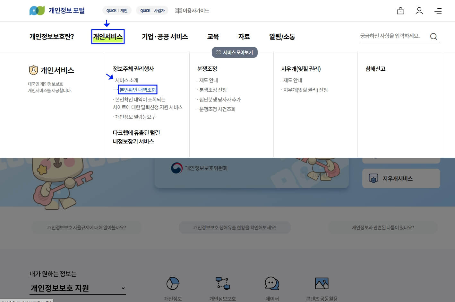Click QUICK 개인 shortcut
The width and height of the screenshot is (455, 302).
coord(117,10)
